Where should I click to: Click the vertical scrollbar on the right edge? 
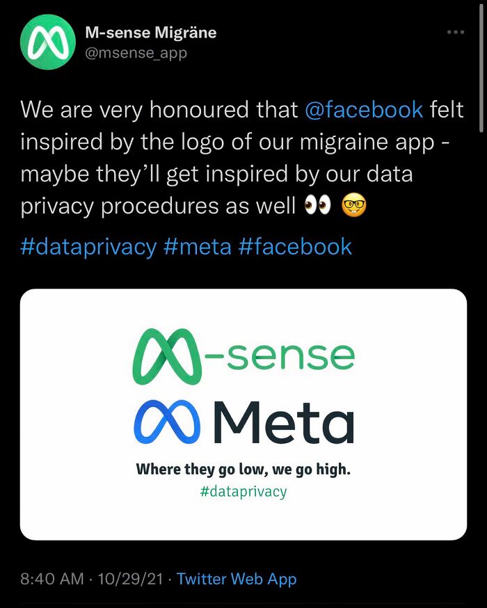[x=482, y=70]
